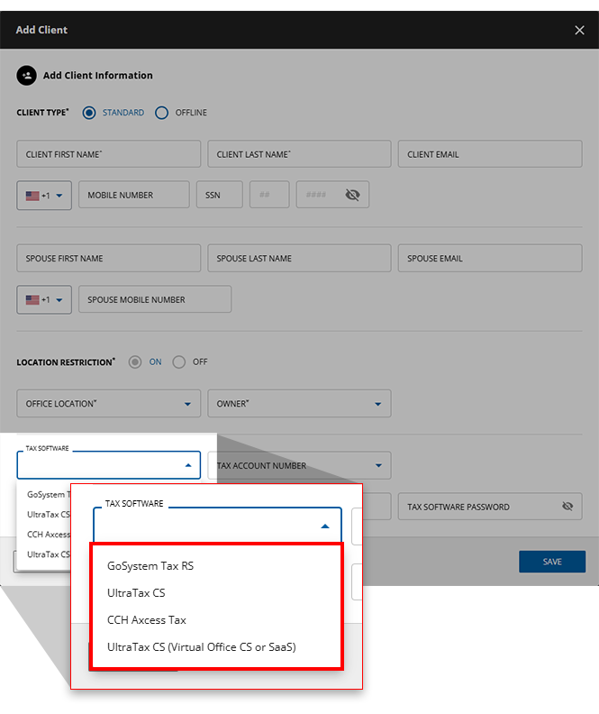This screenshot has width=599, height=714.
Task: Choose UltraTax CS (Virtual Office CS or SaaS)
Action: (x=202, y=647)
